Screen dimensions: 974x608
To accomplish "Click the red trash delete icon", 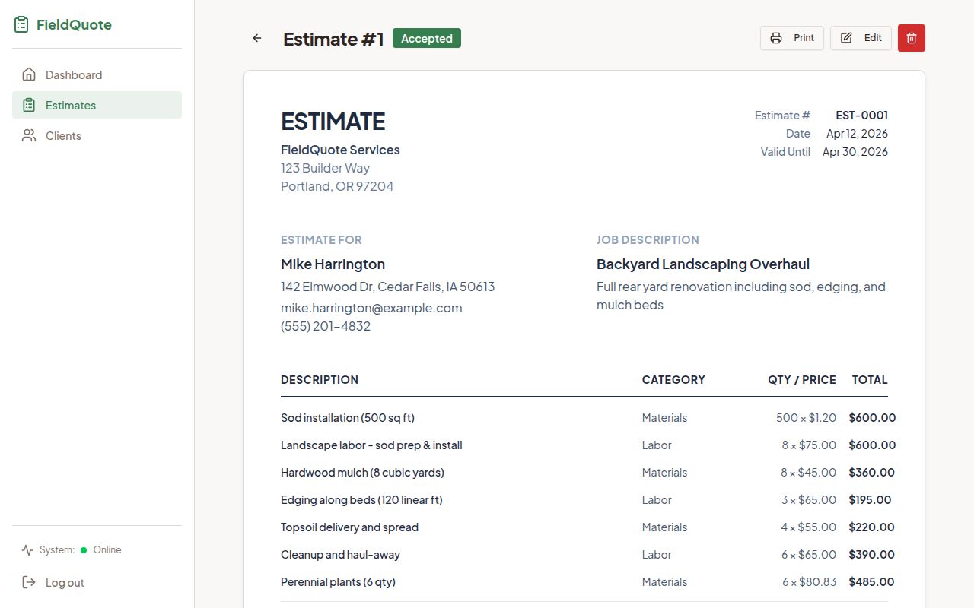I will 911,37.
